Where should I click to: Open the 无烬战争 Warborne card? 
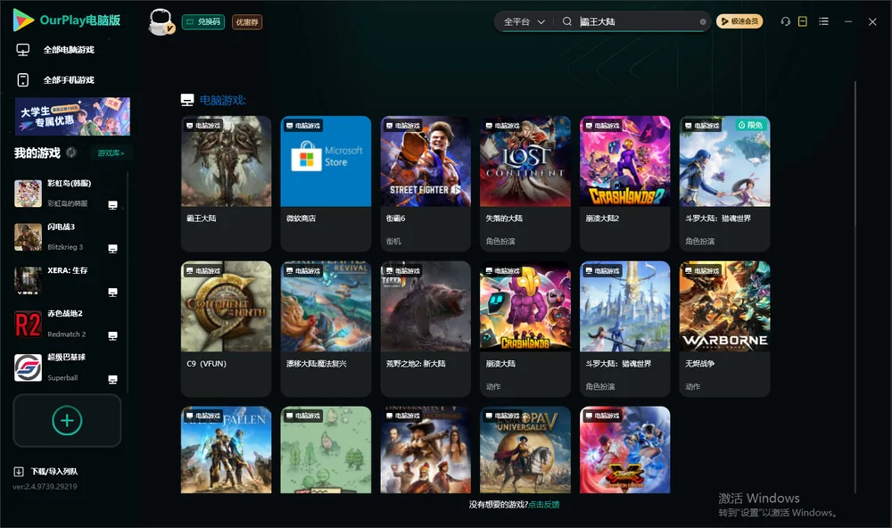click(724, 329)
